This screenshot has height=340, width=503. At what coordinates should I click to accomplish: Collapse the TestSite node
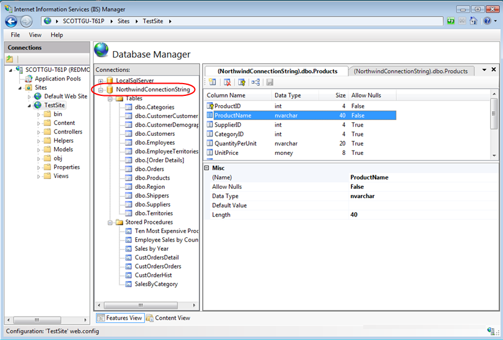tap(29, 105)
